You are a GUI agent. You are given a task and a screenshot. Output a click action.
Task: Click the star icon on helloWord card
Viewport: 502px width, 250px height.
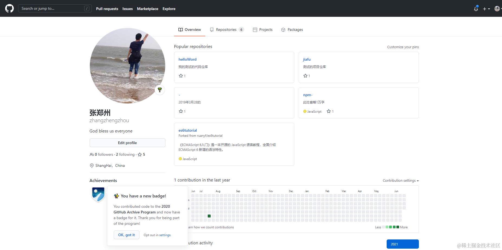(x=181, y=76)
